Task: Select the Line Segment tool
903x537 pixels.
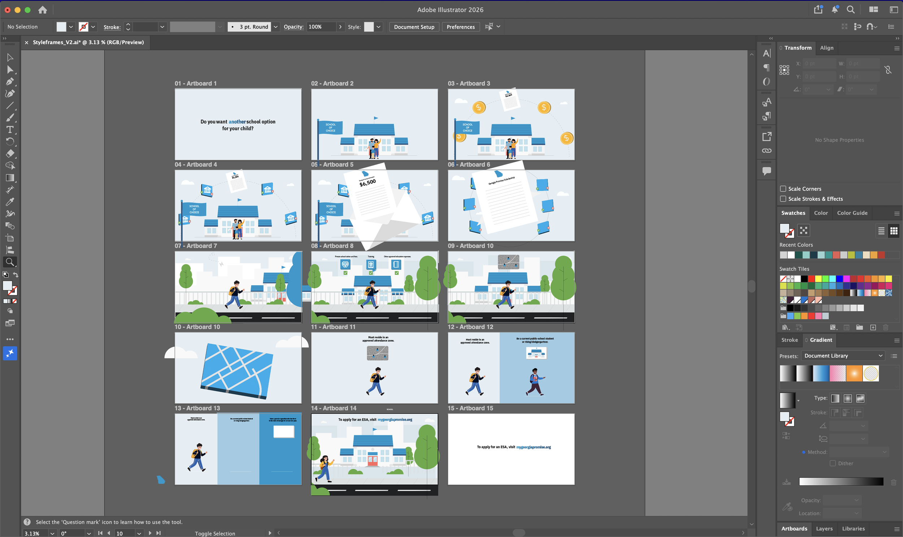Action: point(10,106)
